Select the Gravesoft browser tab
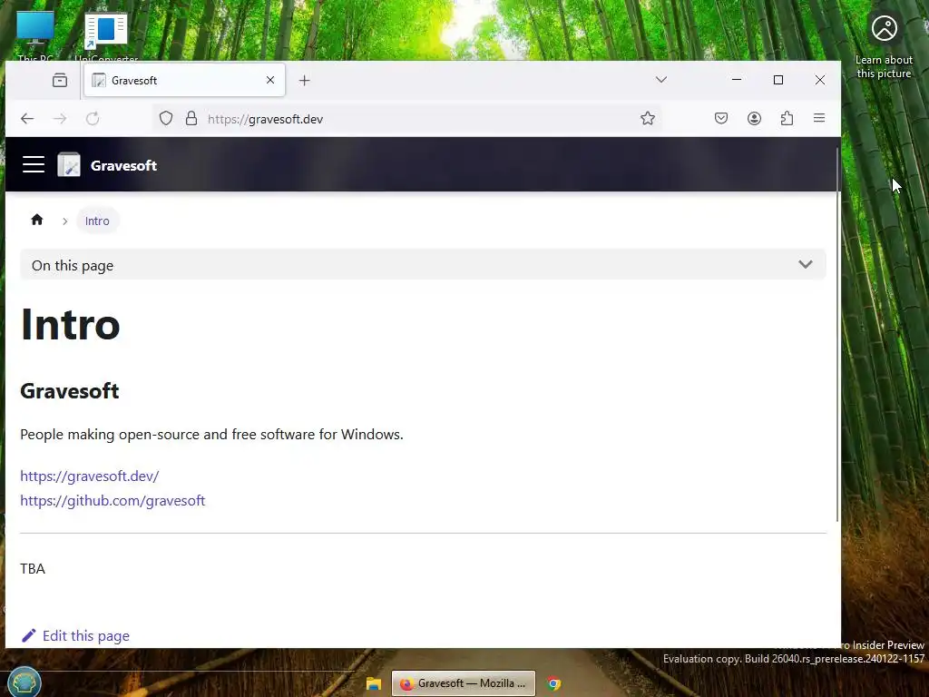This screenshot has width=929, height=697. pyautogui.click(x=184, y=80)
